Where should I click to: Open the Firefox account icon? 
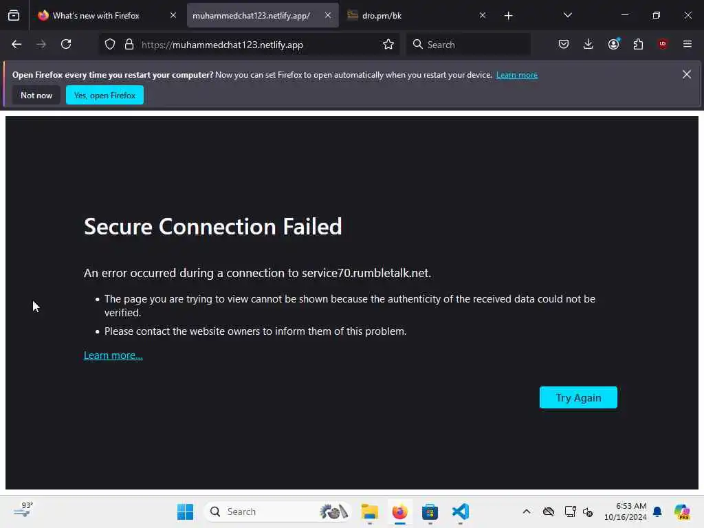(613, 44)
